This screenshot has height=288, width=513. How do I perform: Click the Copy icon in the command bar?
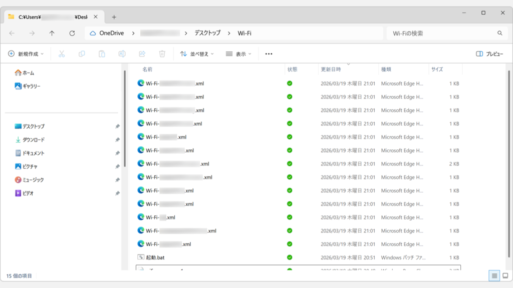tap(82, 53)
